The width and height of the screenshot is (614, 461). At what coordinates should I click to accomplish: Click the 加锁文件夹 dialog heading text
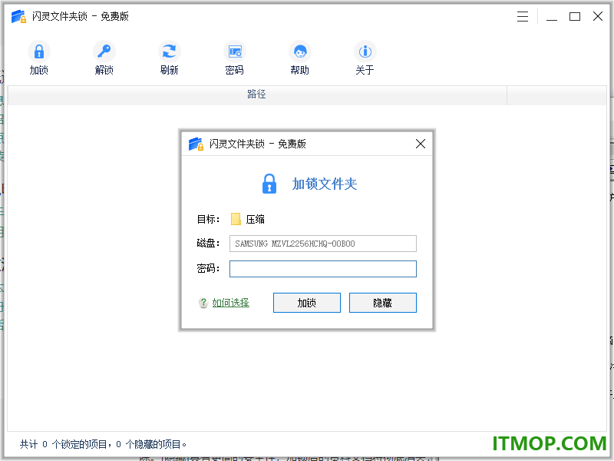(325, 184)
